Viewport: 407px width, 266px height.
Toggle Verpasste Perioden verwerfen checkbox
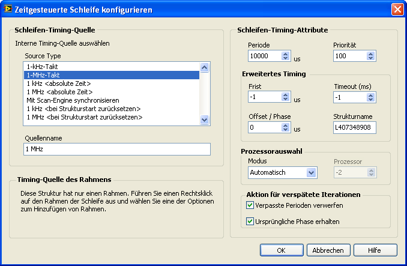point(250,205)
